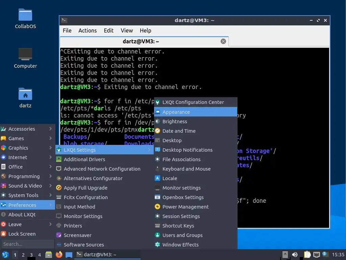Expand the Leave submenu

[27, 224]
